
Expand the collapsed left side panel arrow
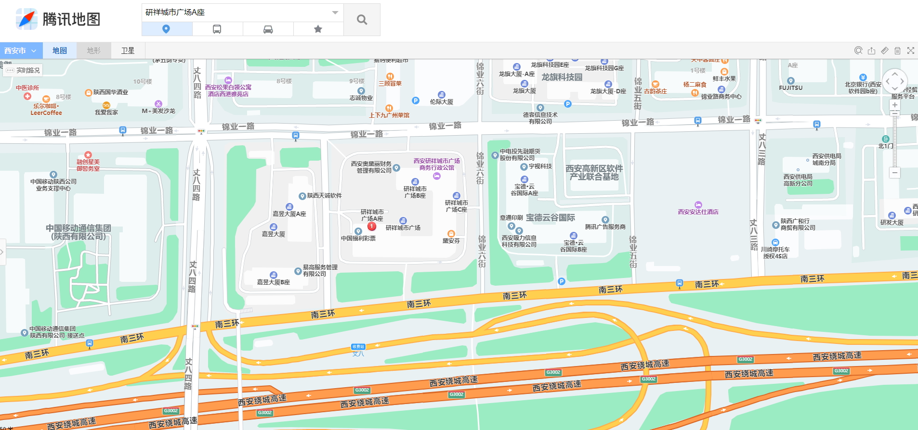(x=2, y=252)
